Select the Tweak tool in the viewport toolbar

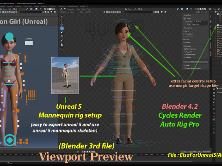click(x=62, y=16)
